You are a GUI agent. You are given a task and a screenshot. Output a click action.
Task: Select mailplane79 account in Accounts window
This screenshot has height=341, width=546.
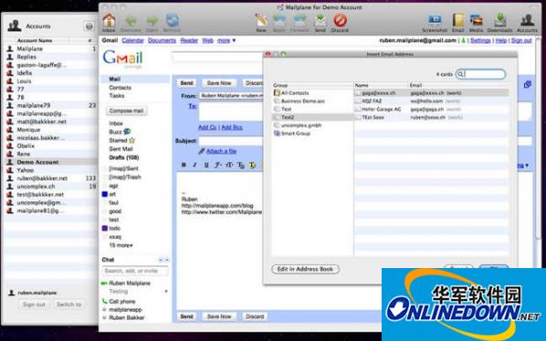coord(51,106)
